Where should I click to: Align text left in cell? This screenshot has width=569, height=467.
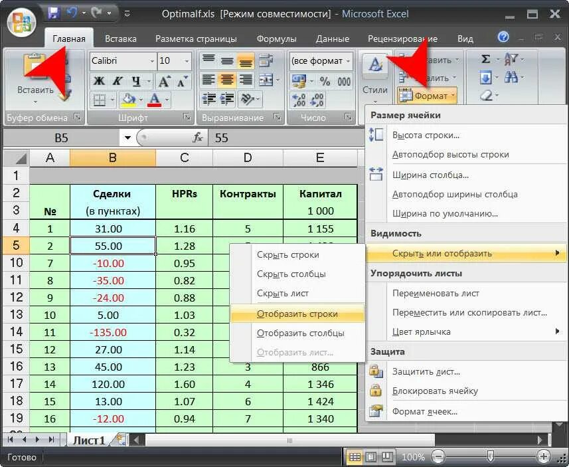click(208, 80)
